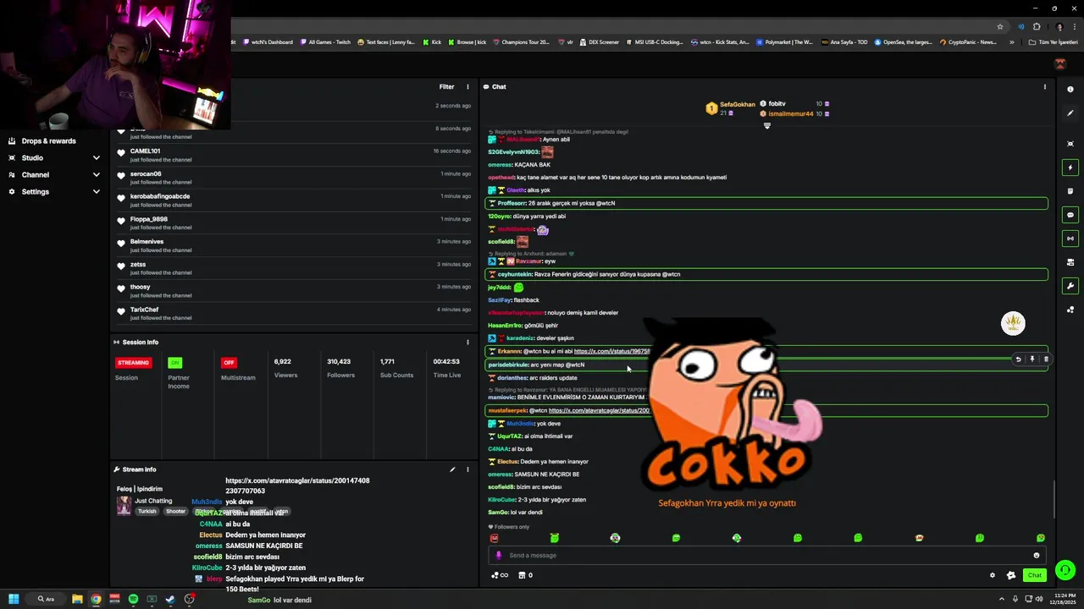Open Steam from the Windows taskbar
The image size is (1084, 609).
pyautogui.click(x=170, y=599)
